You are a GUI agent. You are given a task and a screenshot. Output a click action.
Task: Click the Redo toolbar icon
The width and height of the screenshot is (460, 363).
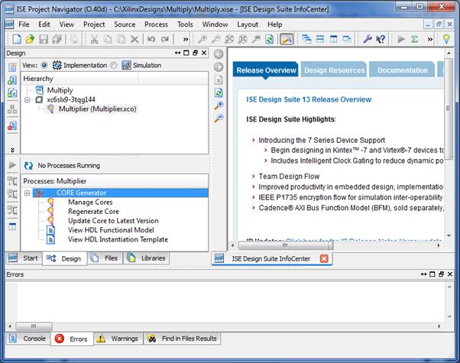coord(164,39)
